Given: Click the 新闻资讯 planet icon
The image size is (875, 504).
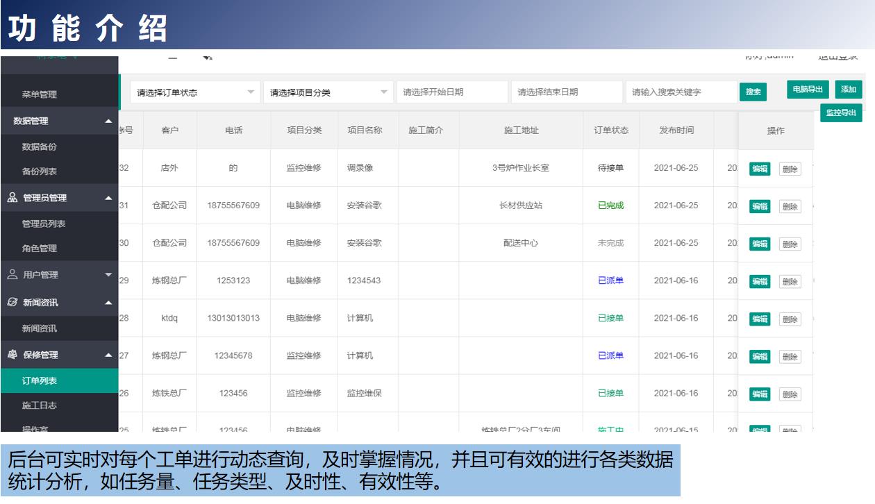Looking at the screenshot, I should pos(13,302).
